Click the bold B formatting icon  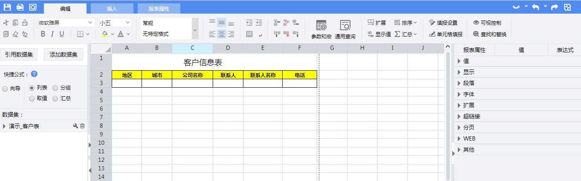click(43, 34)
